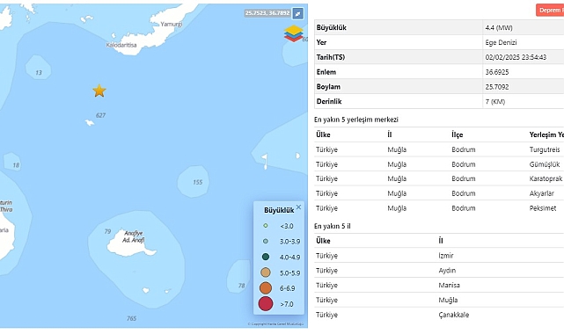Select the orange 6-6.9 legend circle
Viewport: 564px width, 334px height.
[x=266, y=287]
